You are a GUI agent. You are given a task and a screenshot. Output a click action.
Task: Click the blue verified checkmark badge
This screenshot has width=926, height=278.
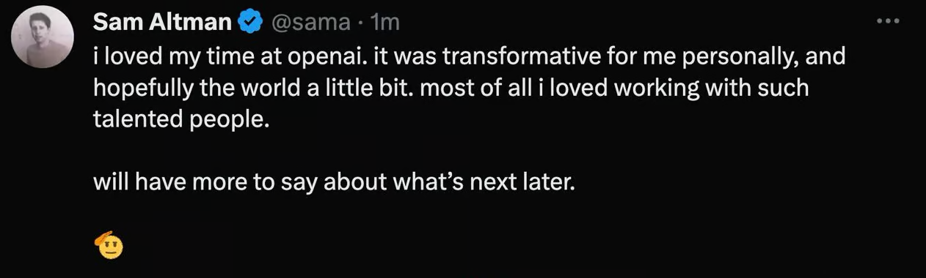click(x=251, y=23)
